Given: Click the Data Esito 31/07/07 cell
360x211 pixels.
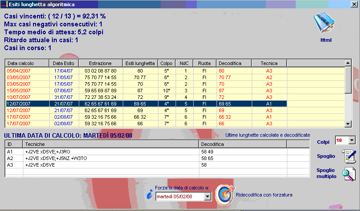Looking at the screenshot, I should click(63, 97).
